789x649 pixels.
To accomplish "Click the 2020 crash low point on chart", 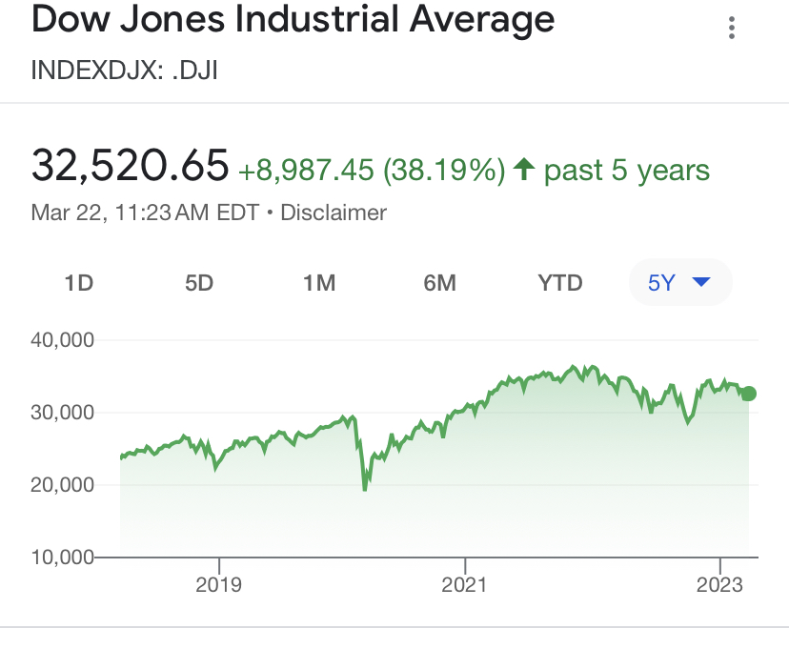I will 365,489.
